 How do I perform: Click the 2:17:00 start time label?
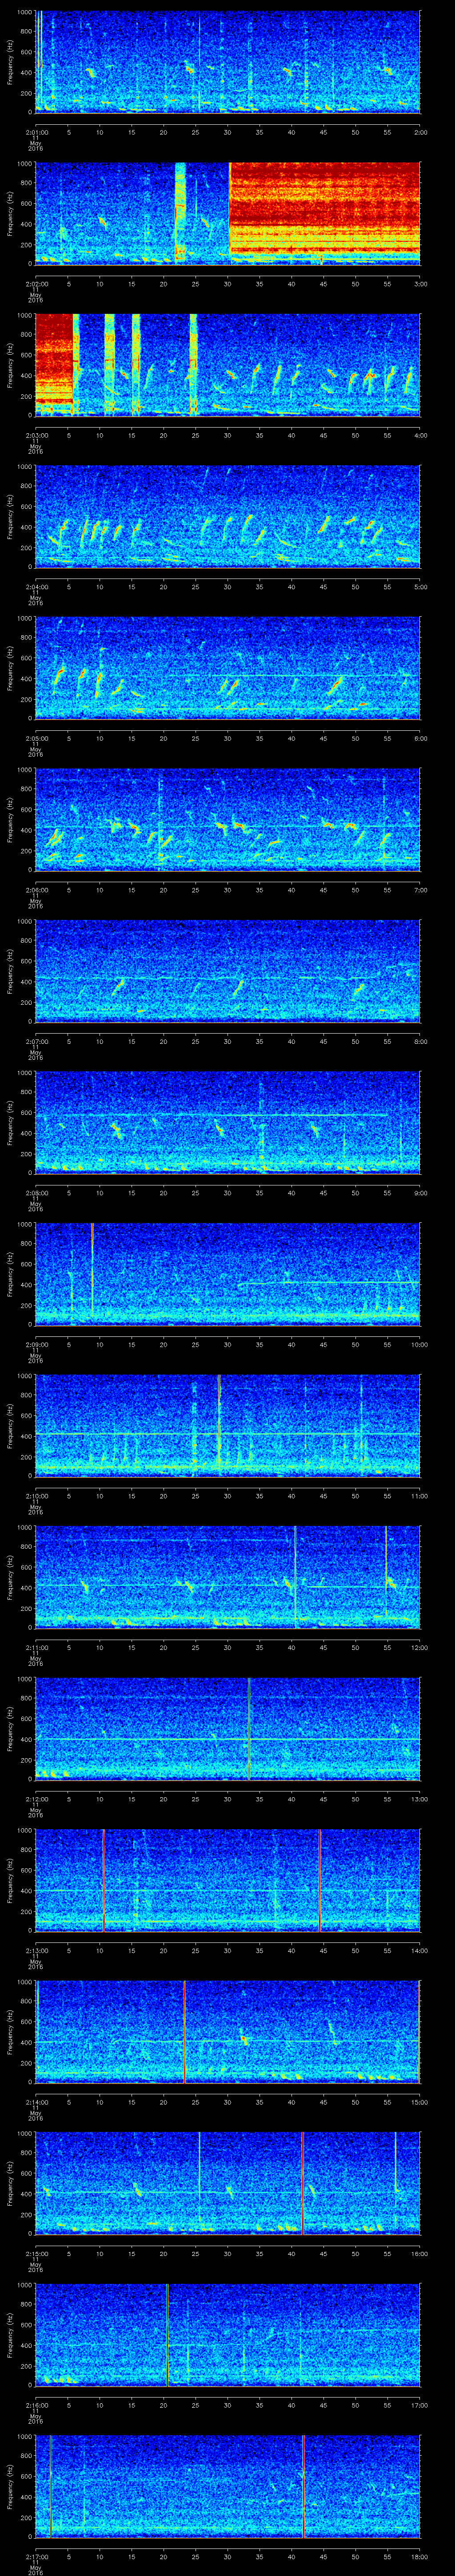(36, 2557)
